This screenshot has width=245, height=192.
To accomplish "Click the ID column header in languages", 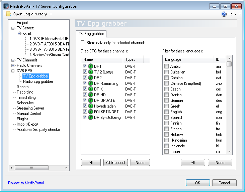I will tap(220, 59).
